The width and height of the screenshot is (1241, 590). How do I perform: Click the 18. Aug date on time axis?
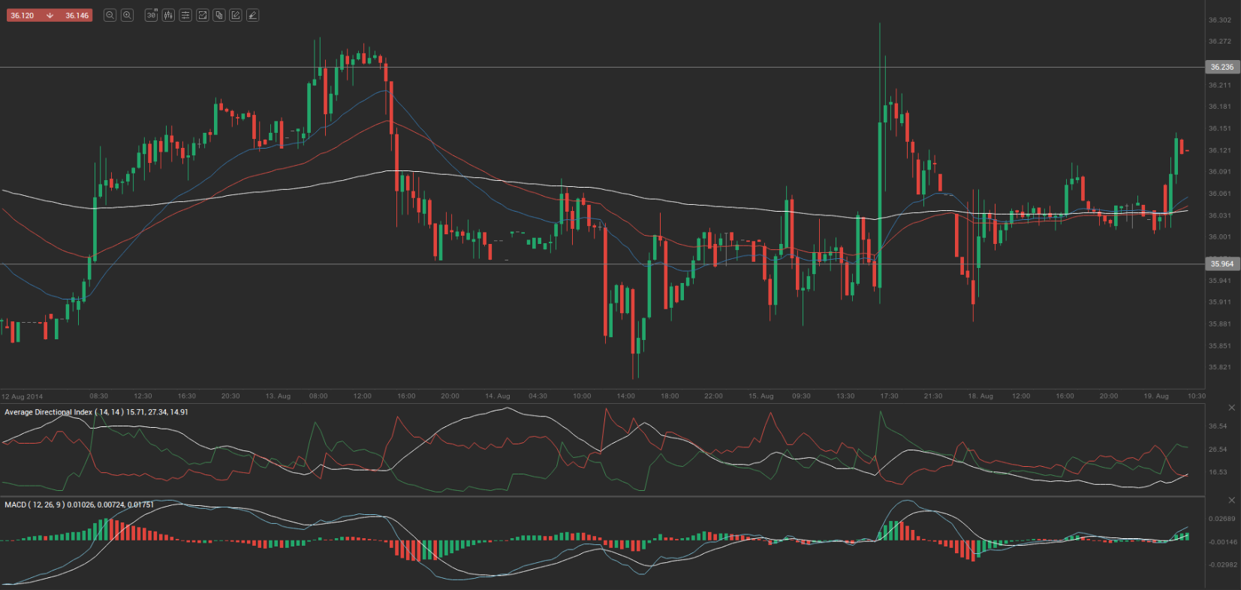(x=980, y=396)
